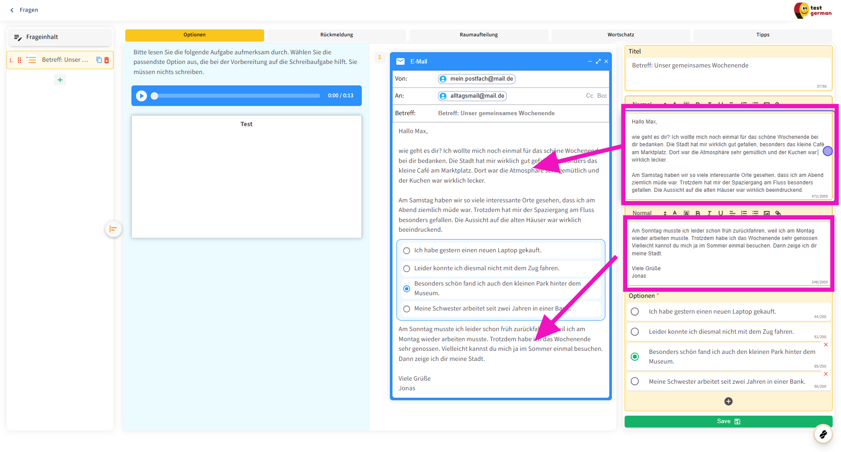The width and height of the screenshot is (841, 452).
Task: Click the green Save button
Action: (728, 421)
